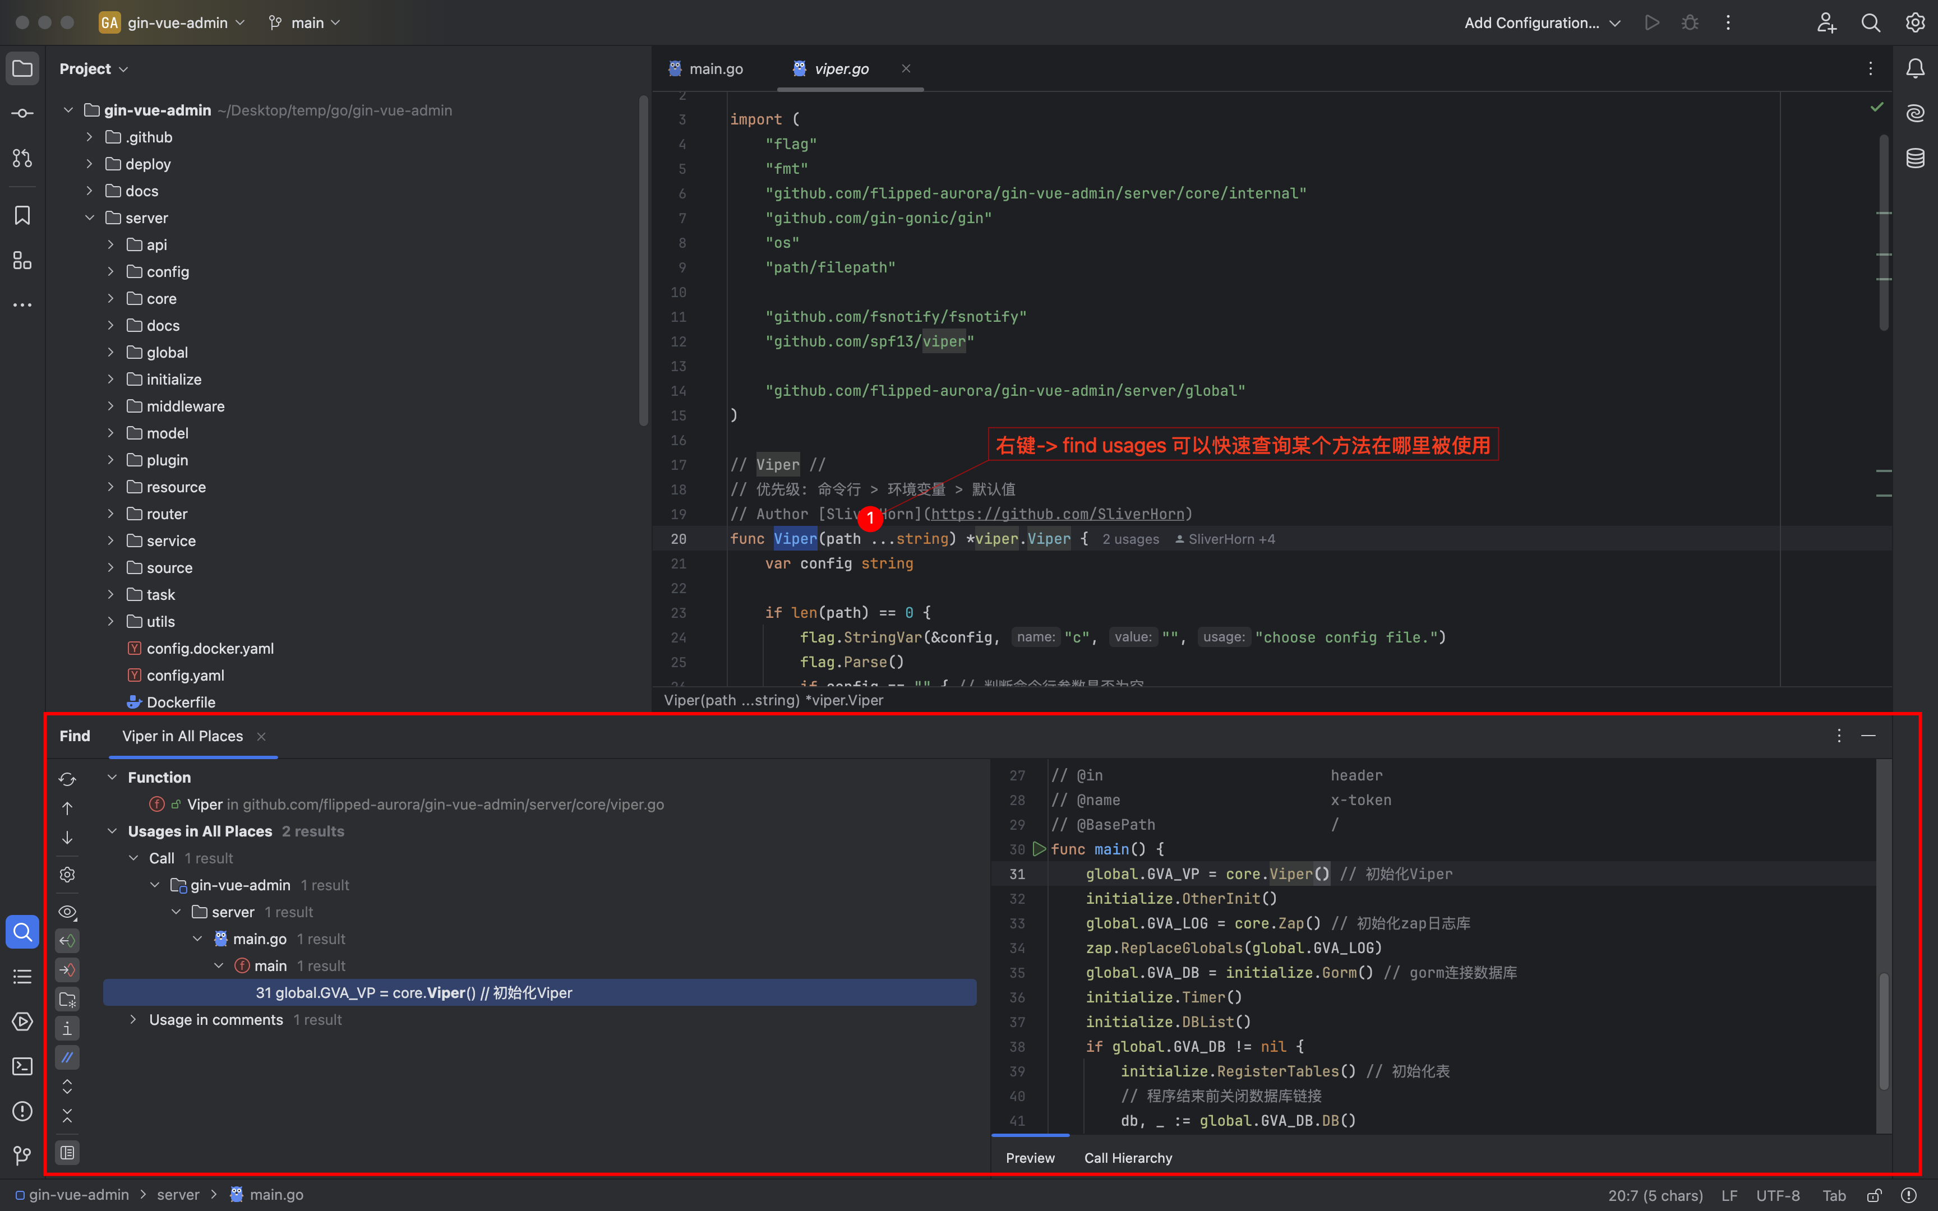Open Find usages settings gear

pyautogui.click(x=67, y=875)
